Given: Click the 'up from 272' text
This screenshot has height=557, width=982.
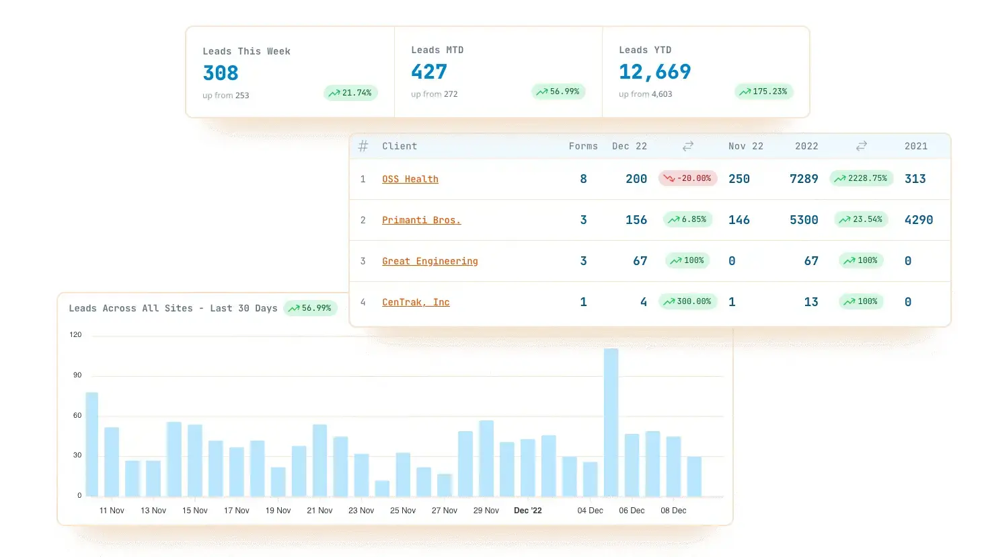Looking at the screenshot, I should pyautogui.click(x=435, y=94).
